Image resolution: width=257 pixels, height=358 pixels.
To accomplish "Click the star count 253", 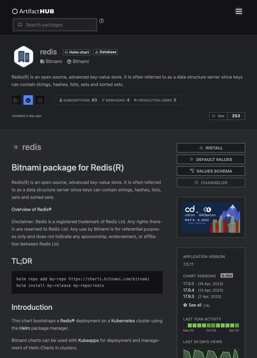I will click(x=236, y=116).
